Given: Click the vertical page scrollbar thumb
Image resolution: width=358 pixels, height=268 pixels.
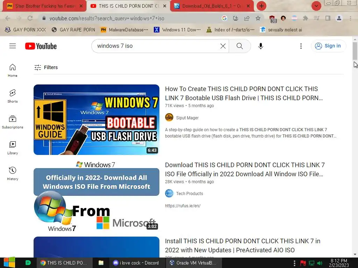Looking at the screenshot, I should click(x=355, y=51).
